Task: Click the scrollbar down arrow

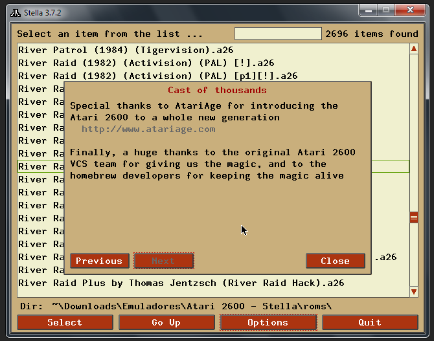Action: tap(414, 291)
